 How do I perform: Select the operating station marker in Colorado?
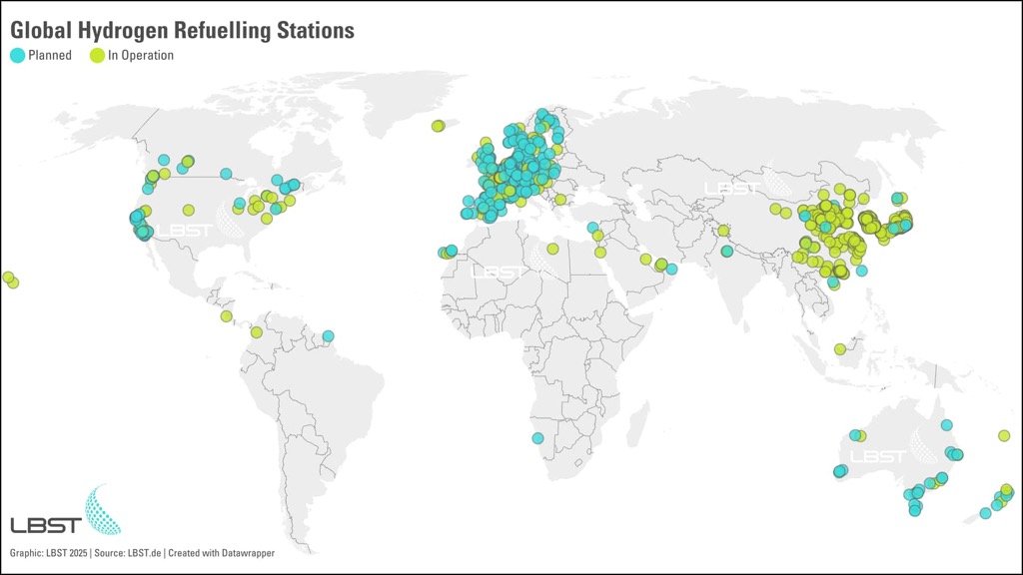click(x=189, y=210)
